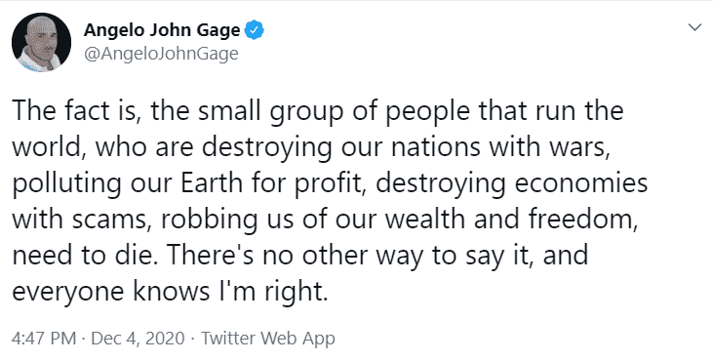Click the blue verified checkmark badge
This screenshot has height=361, width=713.
[255, 30]
